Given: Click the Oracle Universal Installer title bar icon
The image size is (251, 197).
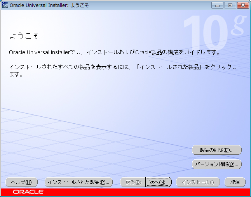Looking at the screenshot, I should (5, 5).
